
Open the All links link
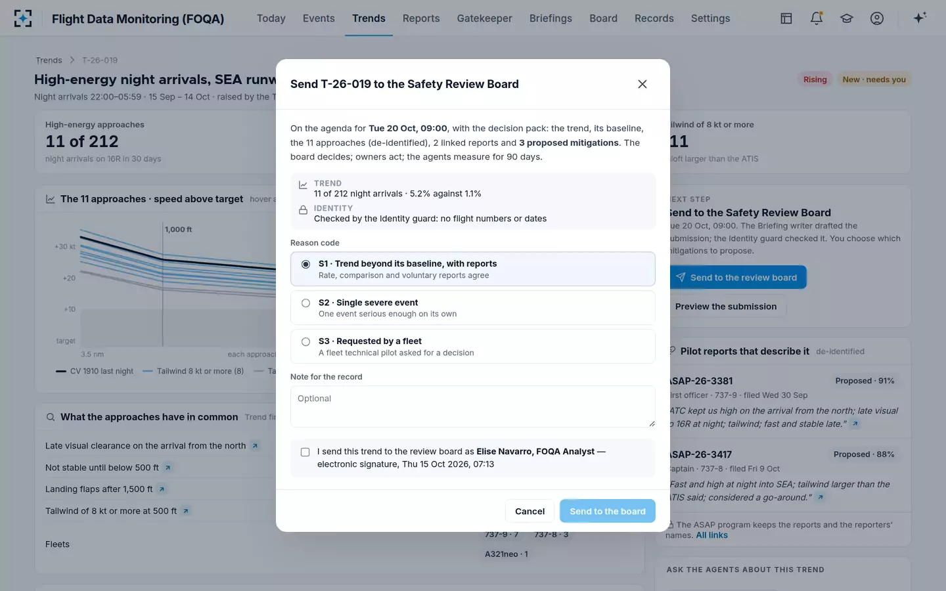pos(711,535)
